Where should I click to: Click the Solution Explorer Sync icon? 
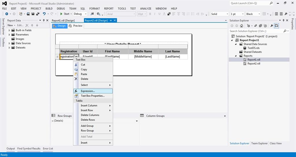[x=256, y=26]
